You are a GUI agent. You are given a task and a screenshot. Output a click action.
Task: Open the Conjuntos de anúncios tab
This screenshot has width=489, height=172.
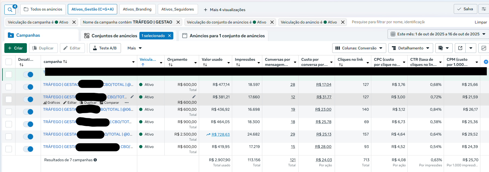pyautogui.click(x=114, y=36)
